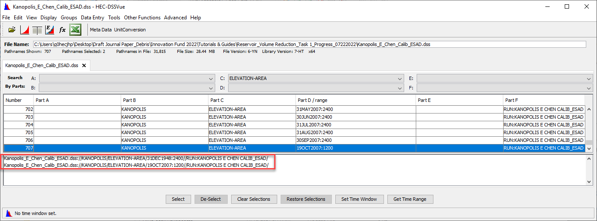Click Meta Data in the toolbar
Image resolution: width=597 pixels, height=221 pixels.
pos(101,30)
